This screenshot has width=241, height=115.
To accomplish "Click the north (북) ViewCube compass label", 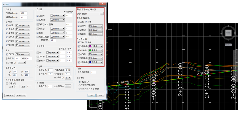I will point(228,26).
